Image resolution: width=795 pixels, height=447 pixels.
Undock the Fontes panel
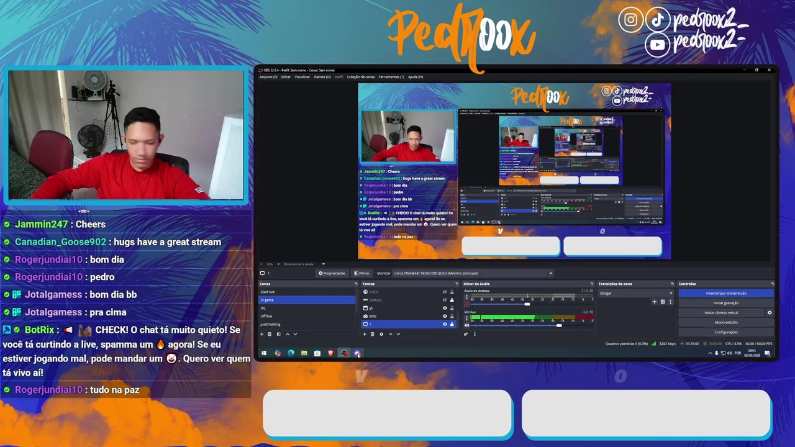click(x=457, y=284)
